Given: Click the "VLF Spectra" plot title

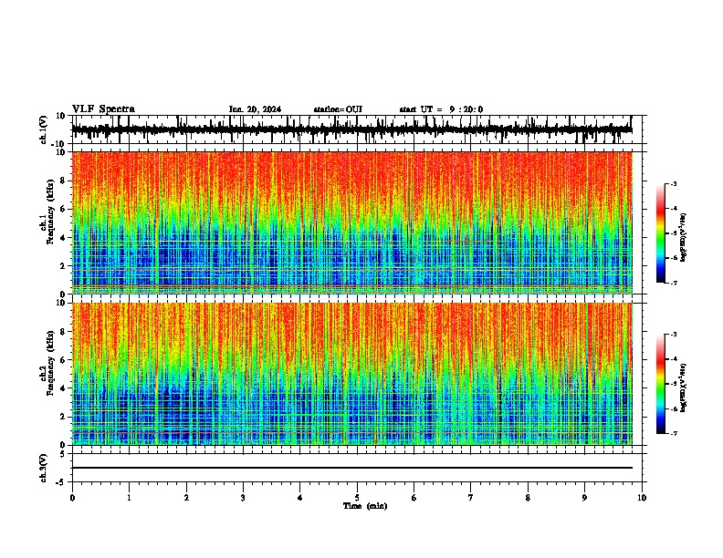Looking at the screenshot, I should (103, 109).
